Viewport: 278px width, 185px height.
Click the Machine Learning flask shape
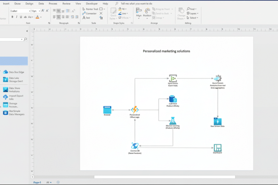(173, 121)
